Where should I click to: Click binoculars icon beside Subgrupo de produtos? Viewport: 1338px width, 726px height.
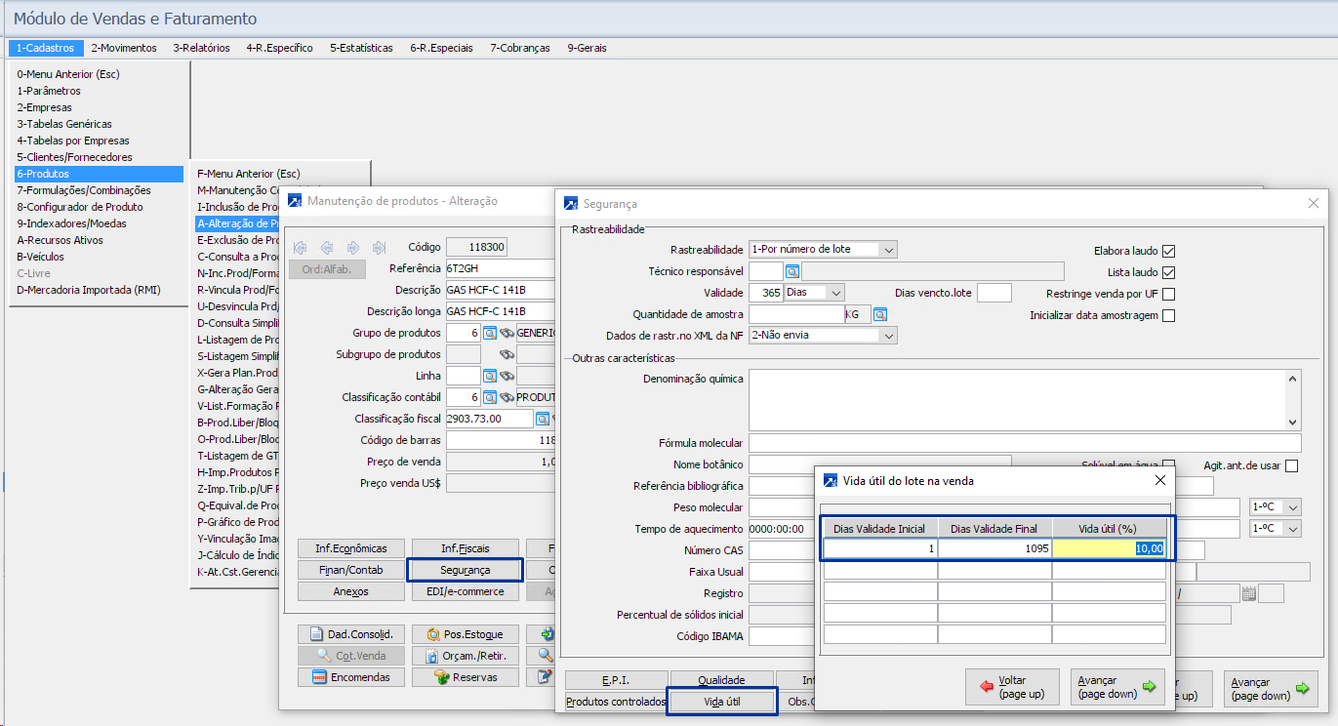tap(507, 354)
